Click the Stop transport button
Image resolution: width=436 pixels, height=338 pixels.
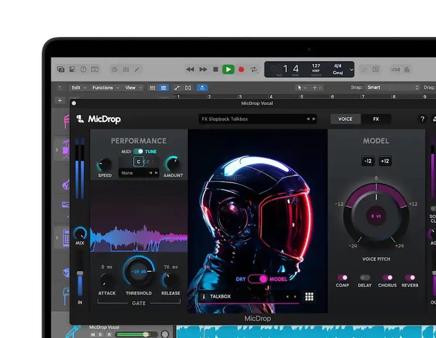[216, 69]
